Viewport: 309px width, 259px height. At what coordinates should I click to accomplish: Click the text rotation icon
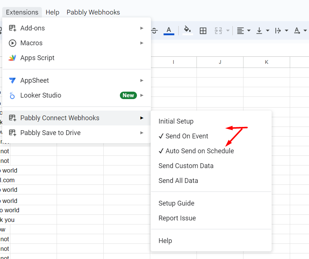[297, 31]
